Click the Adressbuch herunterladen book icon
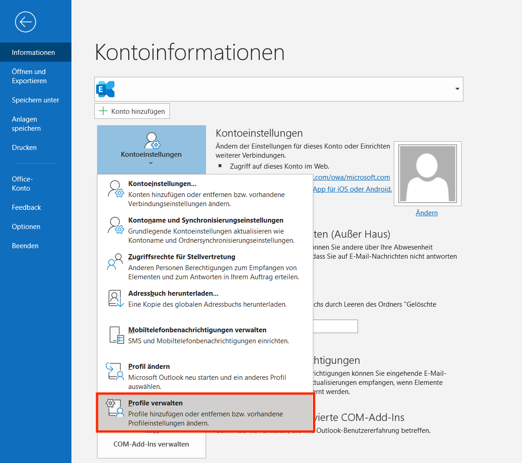522x463 pixels. [115, 298]
